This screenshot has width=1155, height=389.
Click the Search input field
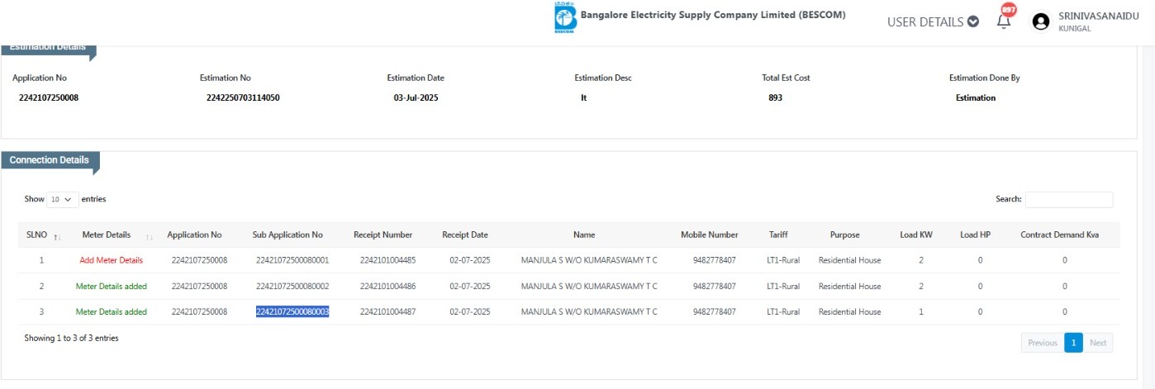tap(1068, 200)
